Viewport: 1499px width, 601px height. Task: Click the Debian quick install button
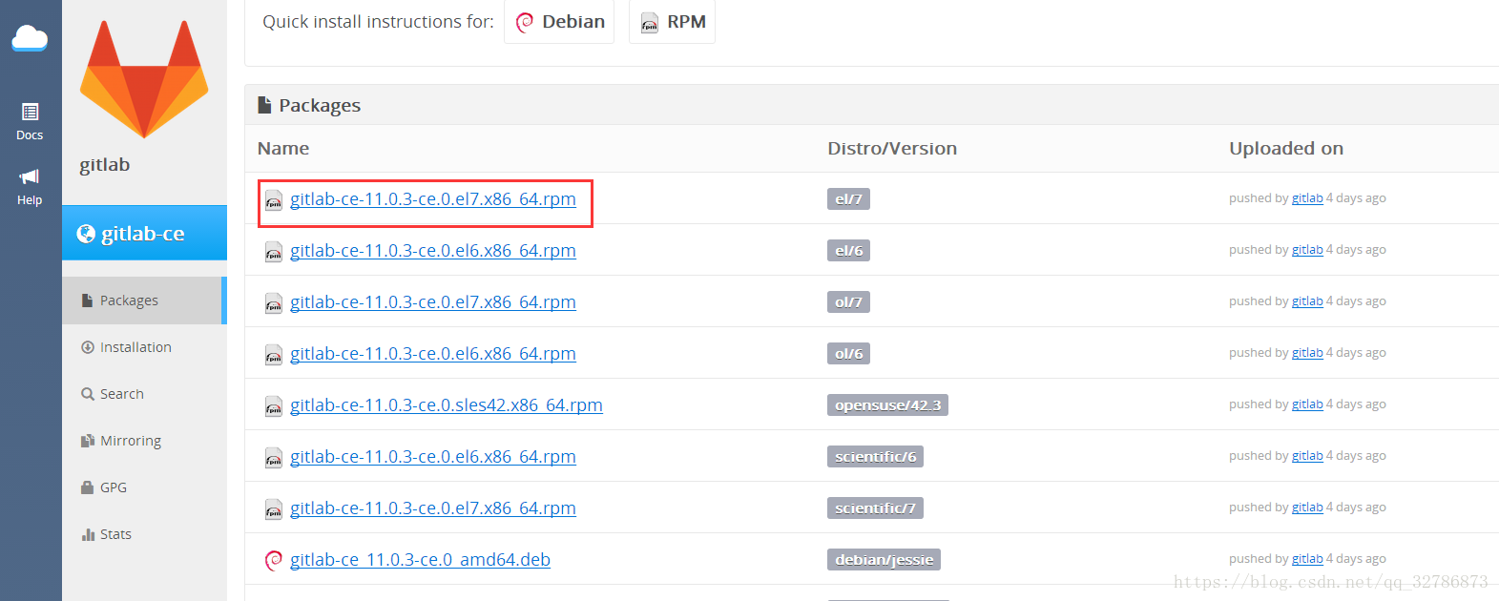click(x=559, y=21)
